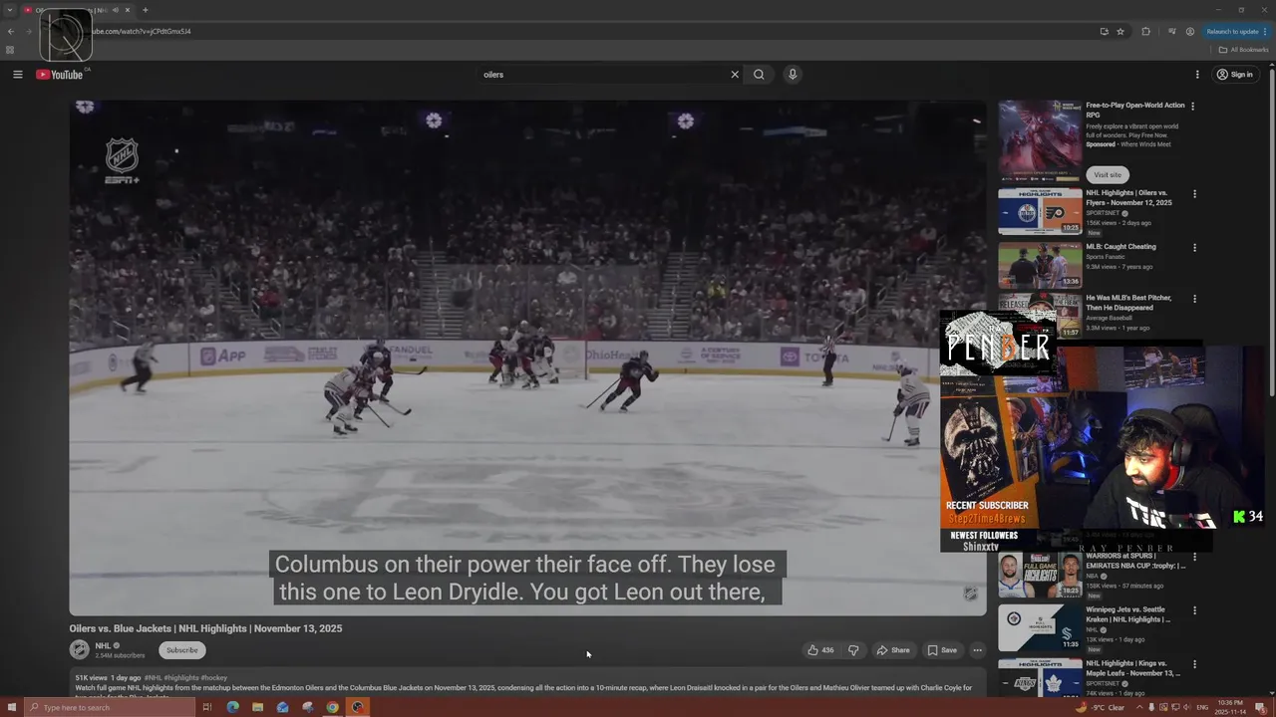
Task: Click the magnifier search button
Action: coord(759,75)
